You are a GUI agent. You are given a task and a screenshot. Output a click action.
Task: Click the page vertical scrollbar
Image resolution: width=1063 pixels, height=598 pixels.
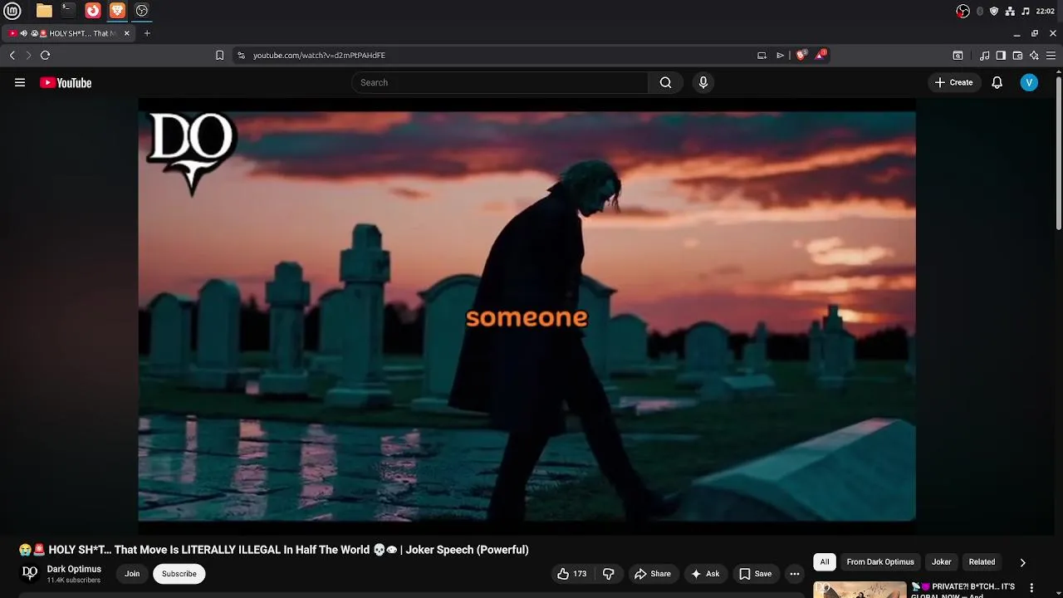point(1059,154)
